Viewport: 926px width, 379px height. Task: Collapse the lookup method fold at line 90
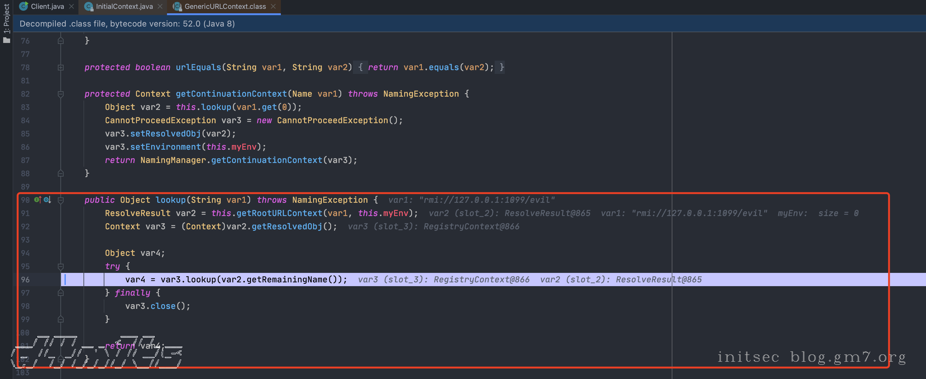point(61,200)
